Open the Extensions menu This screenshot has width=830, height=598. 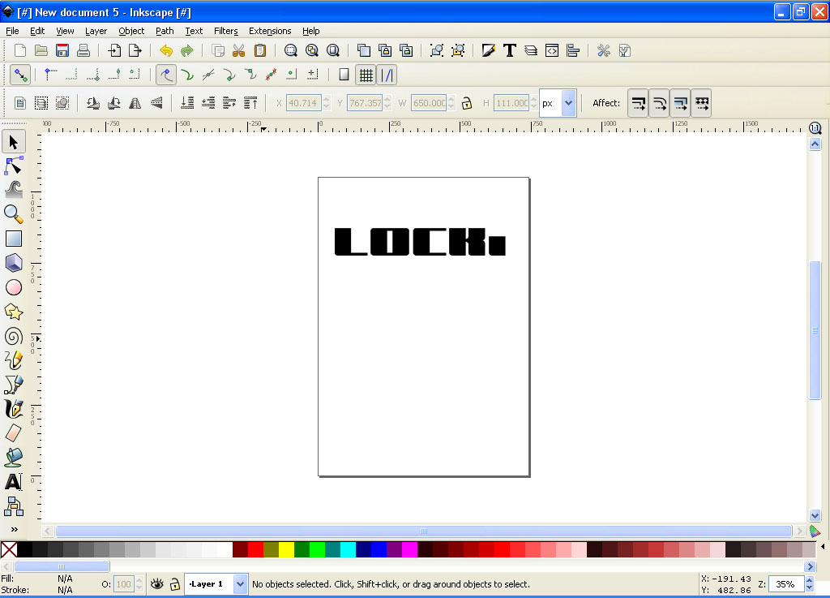270,31
